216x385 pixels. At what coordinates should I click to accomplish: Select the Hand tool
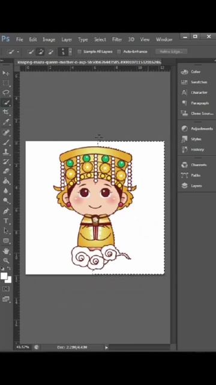coord(6,251)
